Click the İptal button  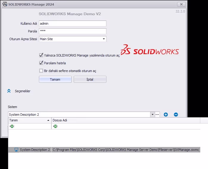pyautogui.click(x=90, y=79)
